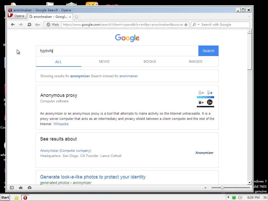Click the Anonymizer company logo
The image size is (268, 201).
click(x=205, y=153)
